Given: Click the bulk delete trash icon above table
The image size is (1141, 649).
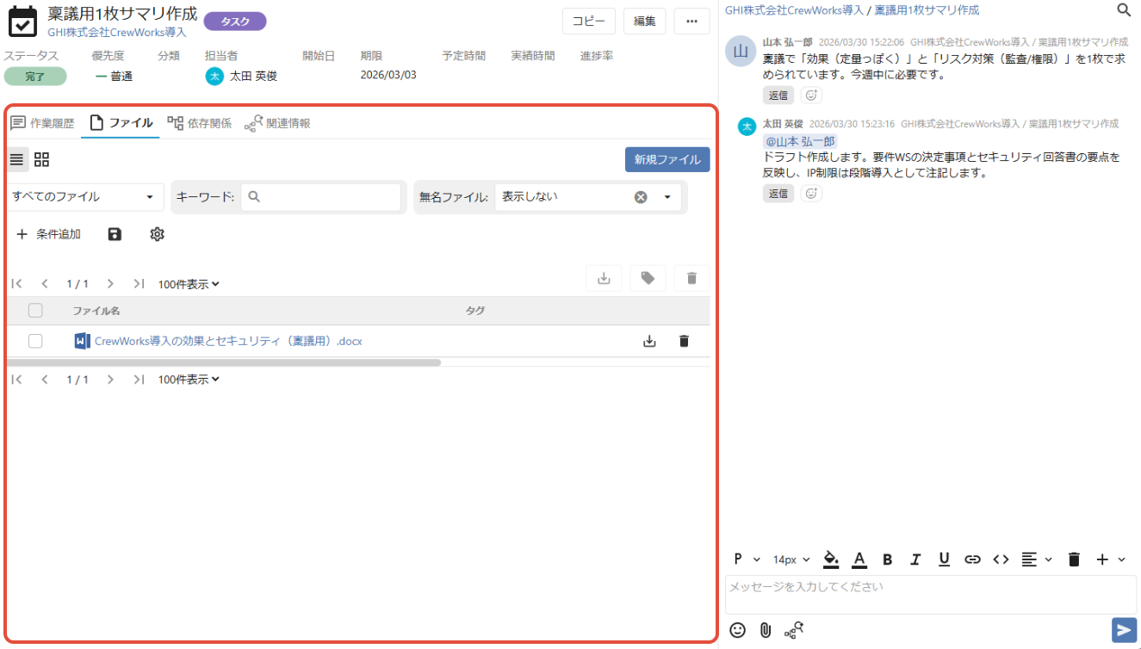Looking at the screenshot, I should (691, 278).
